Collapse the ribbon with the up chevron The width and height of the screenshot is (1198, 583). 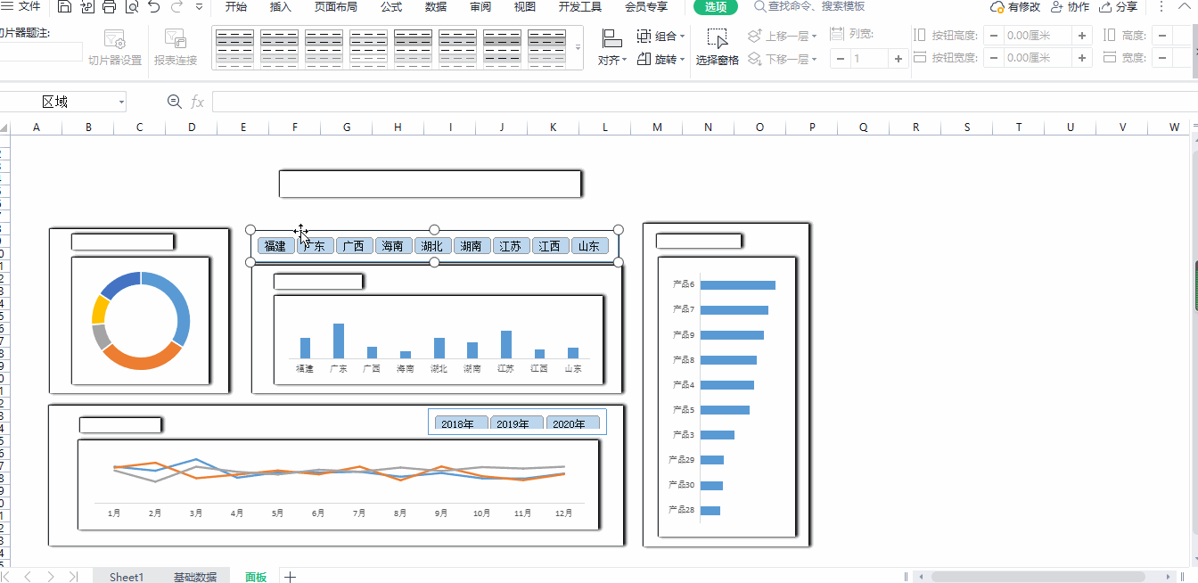pyautogui.click(x=1186, y=7)
